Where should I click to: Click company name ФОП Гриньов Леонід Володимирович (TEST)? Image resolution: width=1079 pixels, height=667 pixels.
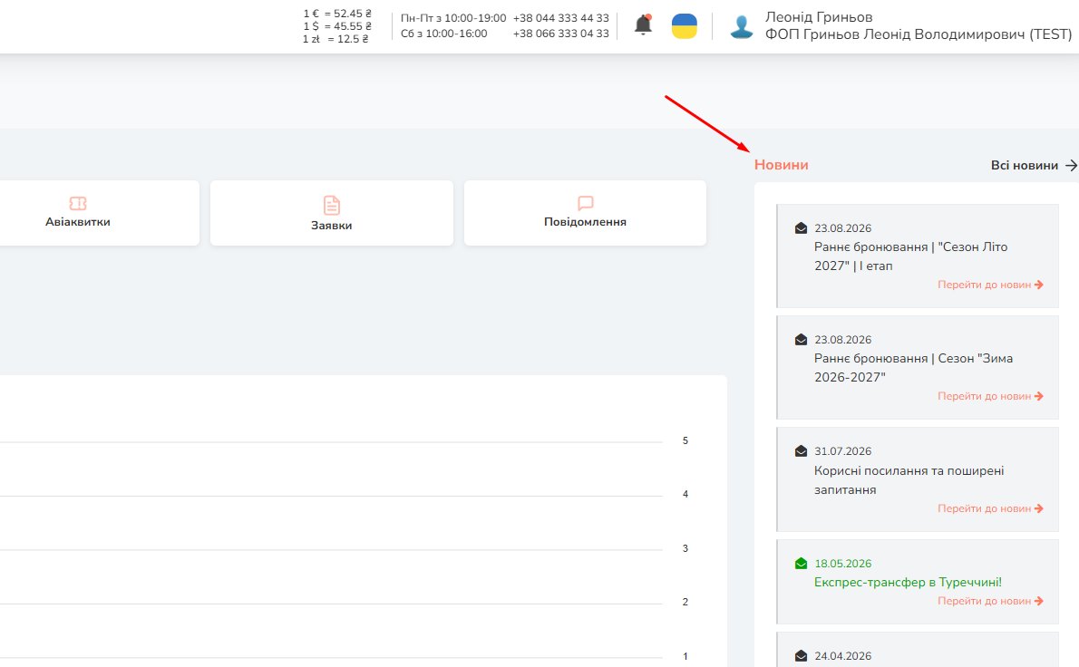(919, 34)
